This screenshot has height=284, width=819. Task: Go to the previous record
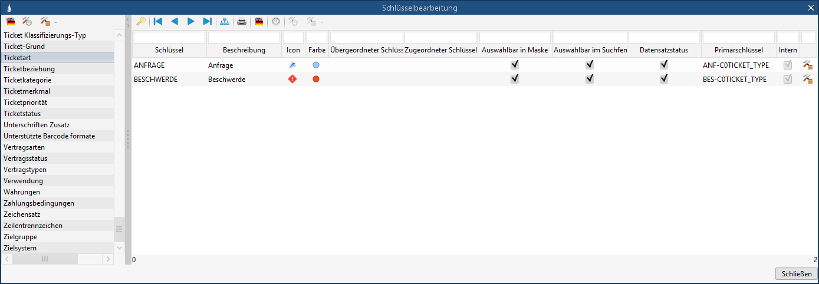tap(174, 21)
